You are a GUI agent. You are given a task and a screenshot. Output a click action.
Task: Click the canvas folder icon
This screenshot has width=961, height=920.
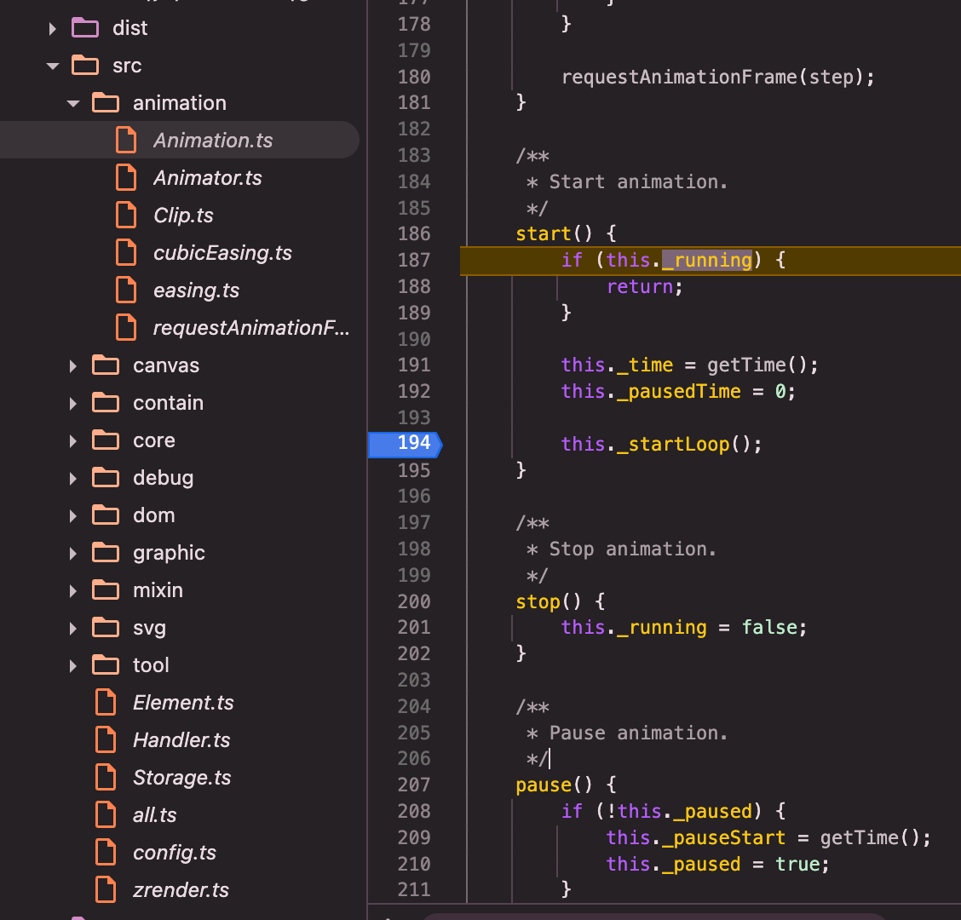106,365
